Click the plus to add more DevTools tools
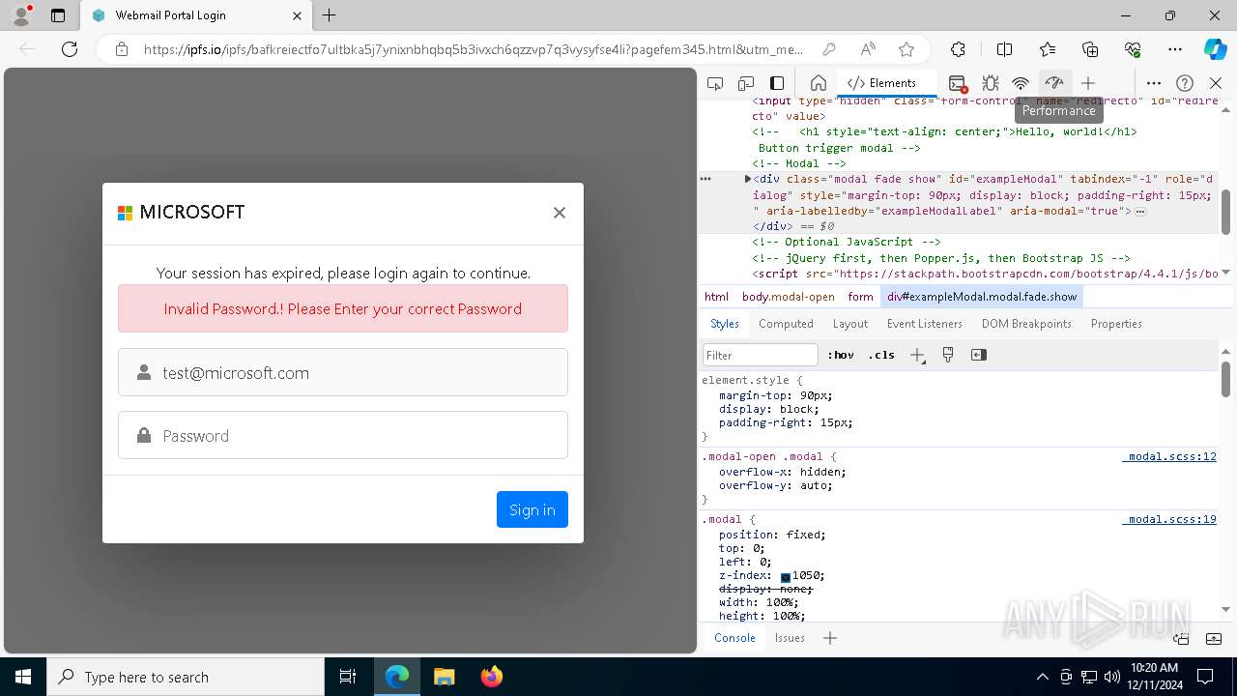The width and height of the screenshot is (1237, 696). (1088, 83)
